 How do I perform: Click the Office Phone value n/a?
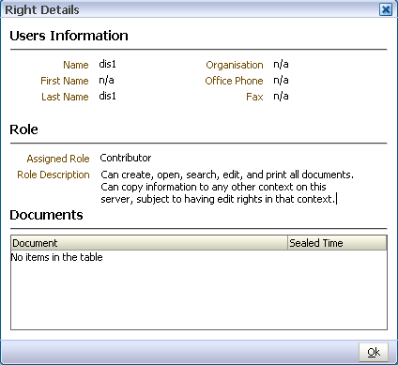coord(281,80)
